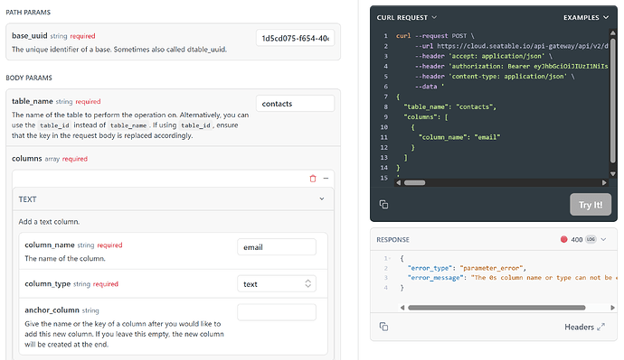Click the curl --request POST line
Screen dimensions: 624x360
click(435, 36)
